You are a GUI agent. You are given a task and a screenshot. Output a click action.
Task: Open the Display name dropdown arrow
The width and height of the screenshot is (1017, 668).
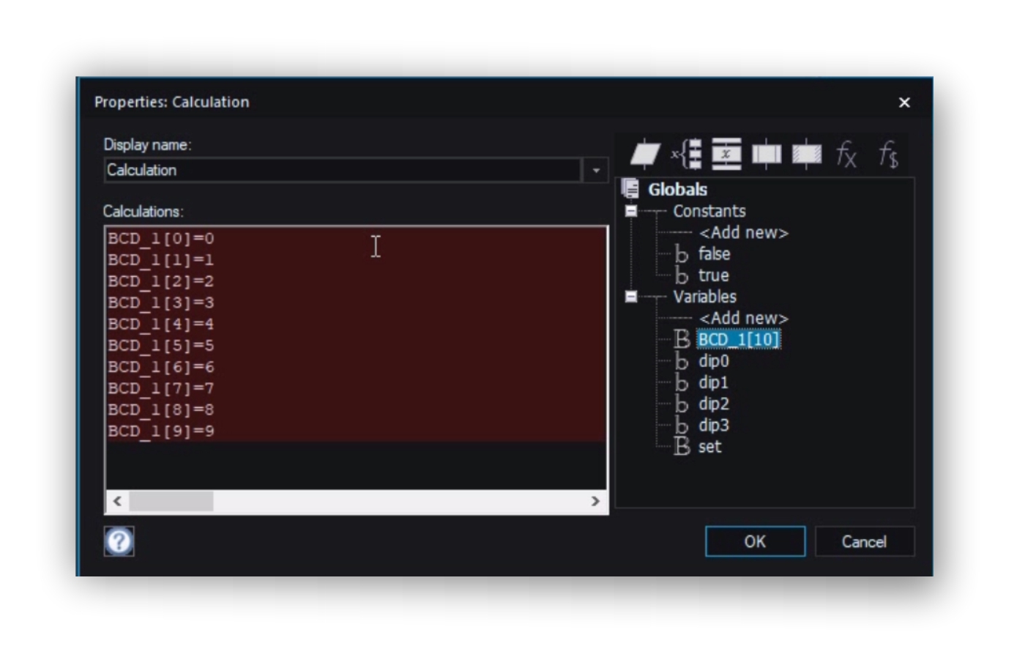596,170
